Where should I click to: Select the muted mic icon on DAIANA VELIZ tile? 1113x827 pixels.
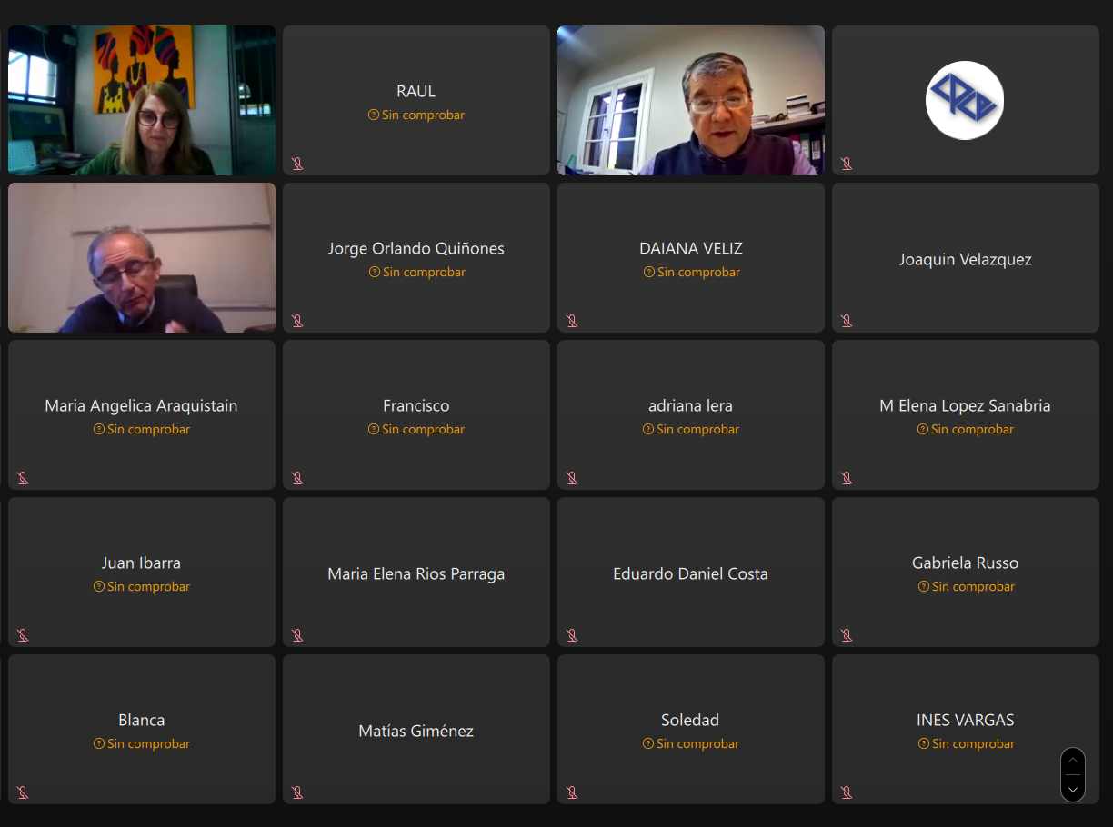point(572,321)
